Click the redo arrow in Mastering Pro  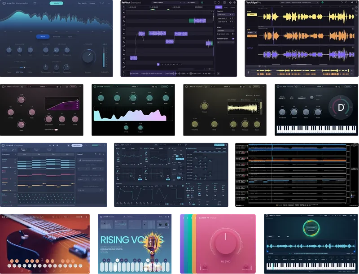tap(104, 3)
